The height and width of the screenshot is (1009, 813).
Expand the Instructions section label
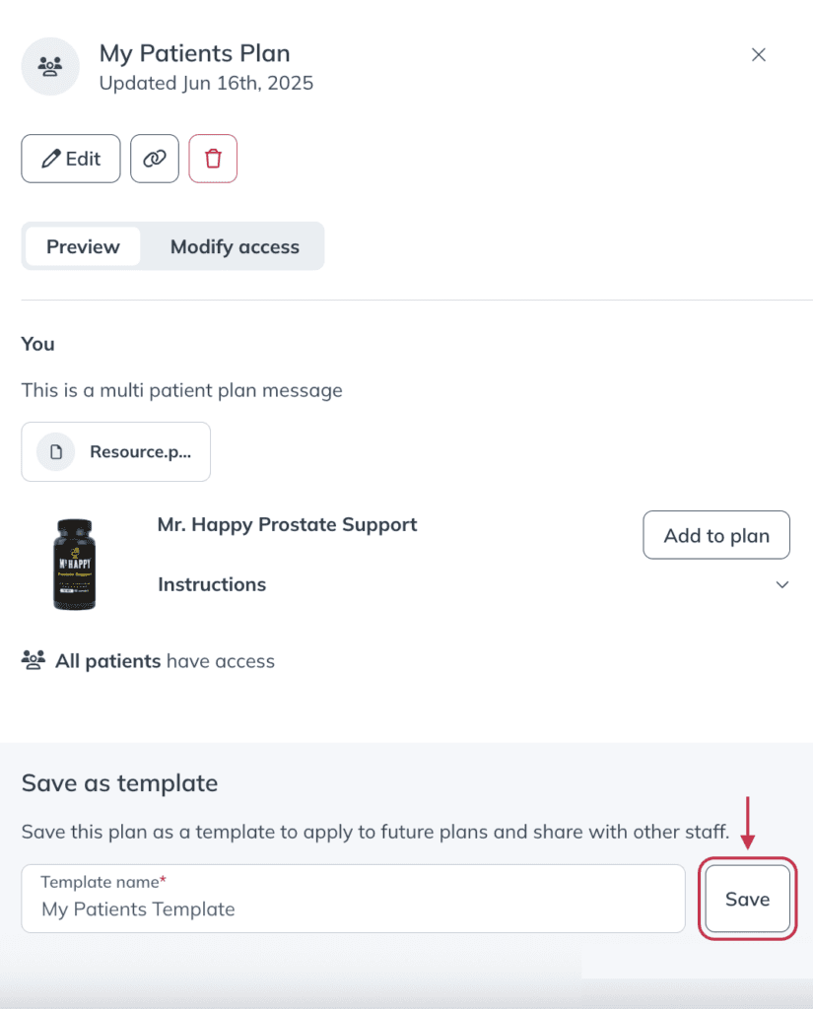click(x=212, y=584)
